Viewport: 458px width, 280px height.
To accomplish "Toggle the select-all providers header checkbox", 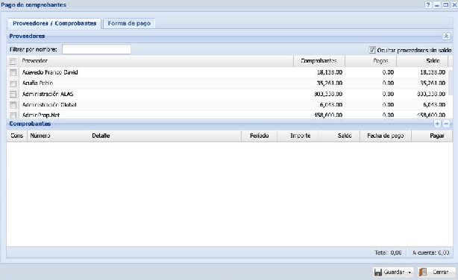I will [13, 61].
